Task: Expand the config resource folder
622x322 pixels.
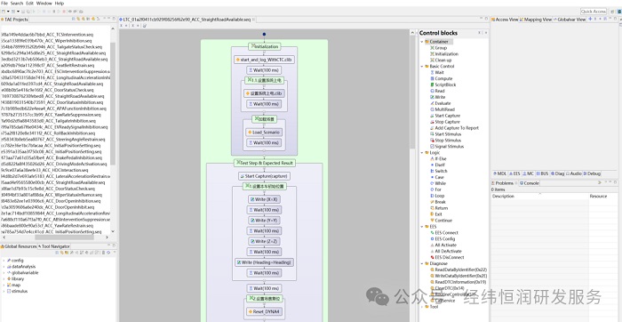Action: click(4, 261)
